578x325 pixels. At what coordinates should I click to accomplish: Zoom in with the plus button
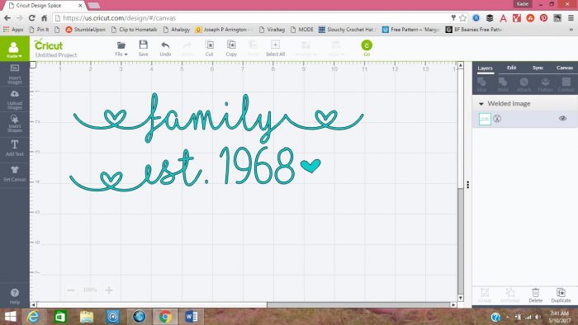point(109,290)
